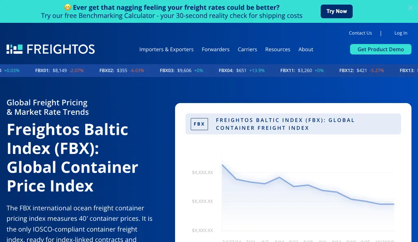Click the Freightos logo
The height and width of the screenshot is (242, 418).
pos(51,49)
